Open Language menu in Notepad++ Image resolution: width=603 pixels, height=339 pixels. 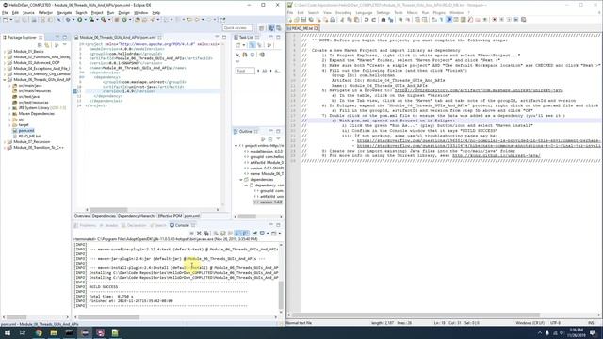[x=364, y=12]
